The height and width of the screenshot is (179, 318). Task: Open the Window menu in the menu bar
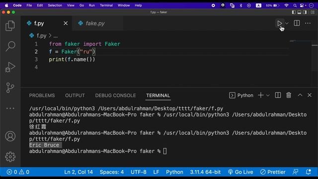point(124,5)
